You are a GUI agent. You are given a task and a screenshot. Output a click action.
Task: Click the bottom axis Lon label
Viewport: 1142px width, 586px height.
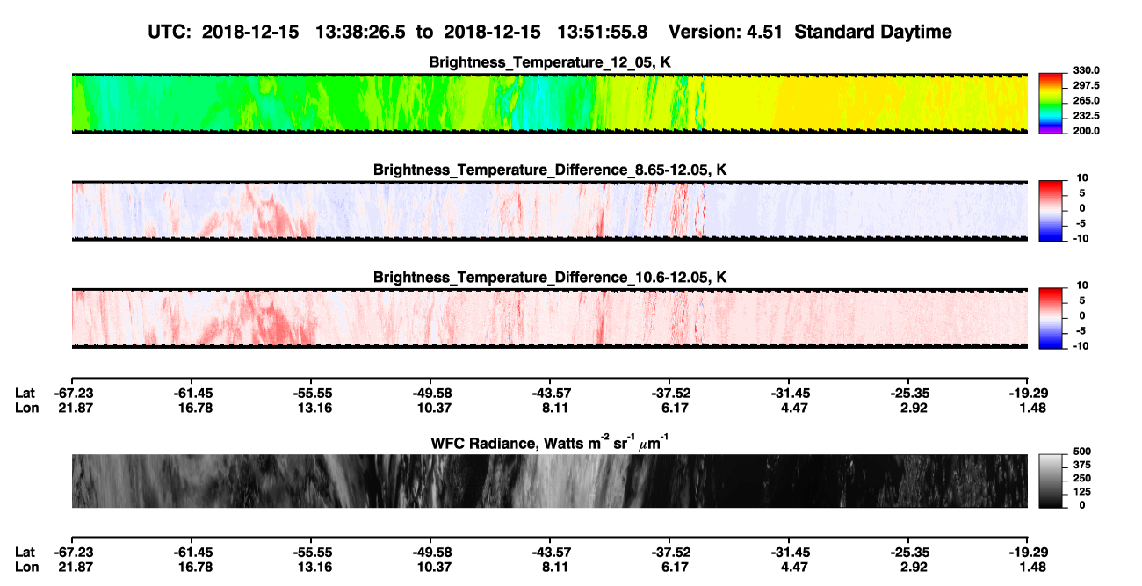pos(26,567)
